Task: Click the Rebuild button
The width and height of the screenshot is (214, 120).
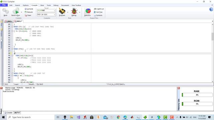Action: coord(29,12)
